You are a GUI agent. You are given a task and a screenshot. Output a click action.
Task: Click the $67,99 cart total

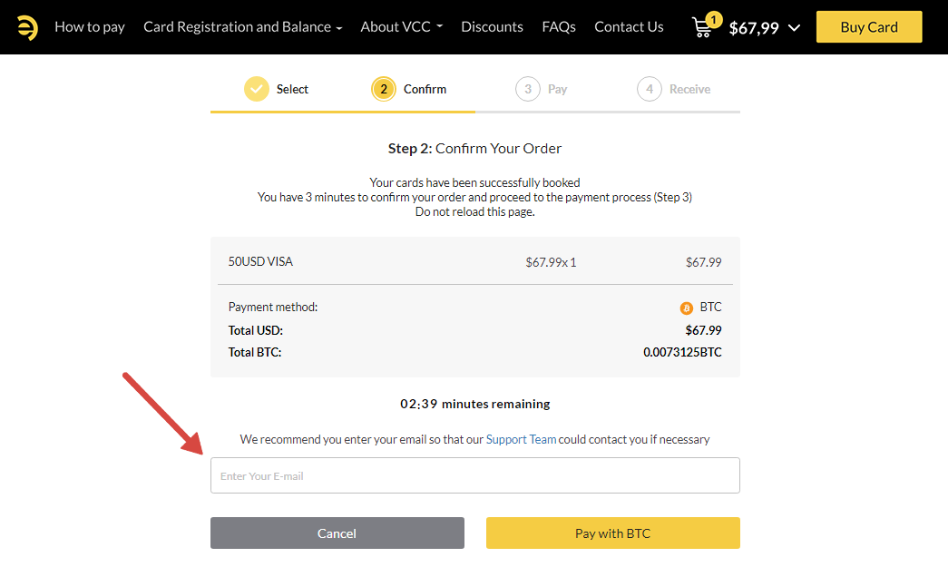[754, 28]
